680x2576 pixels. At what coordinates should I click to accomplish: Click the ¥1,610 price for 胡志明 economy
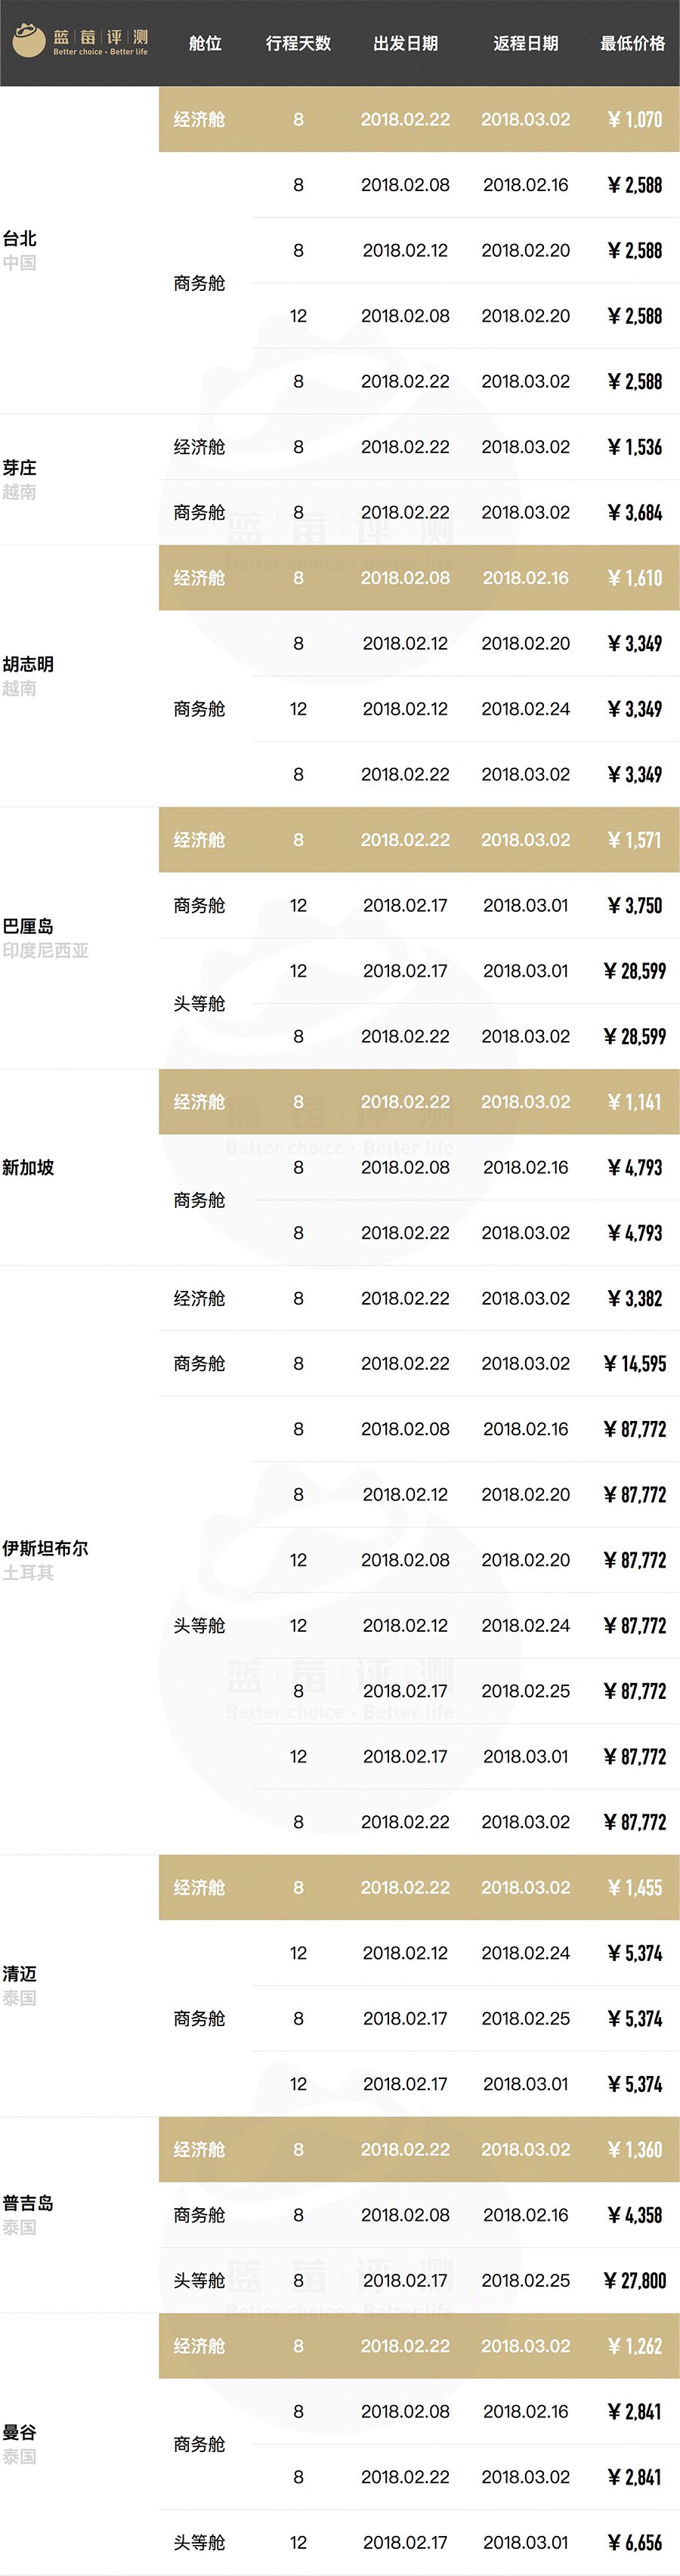635,578
